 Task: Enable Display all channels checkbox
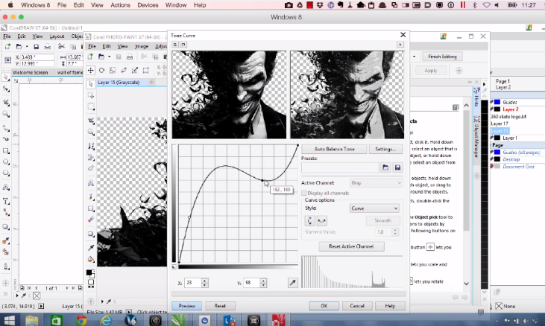[x=304, y=194]
